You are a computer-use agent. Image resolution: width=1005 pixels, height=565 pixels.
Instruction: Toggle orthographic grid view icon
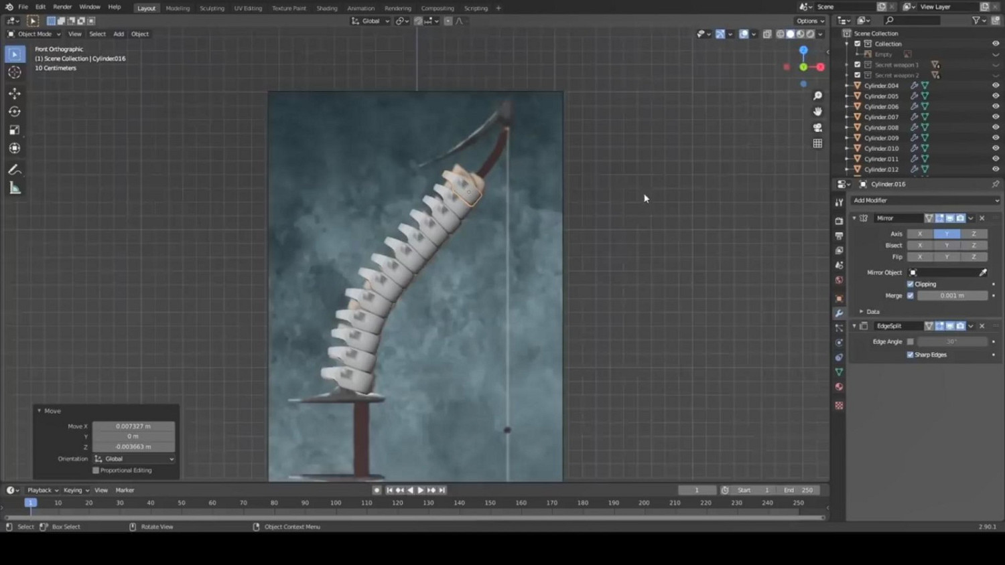pos(817,143)
